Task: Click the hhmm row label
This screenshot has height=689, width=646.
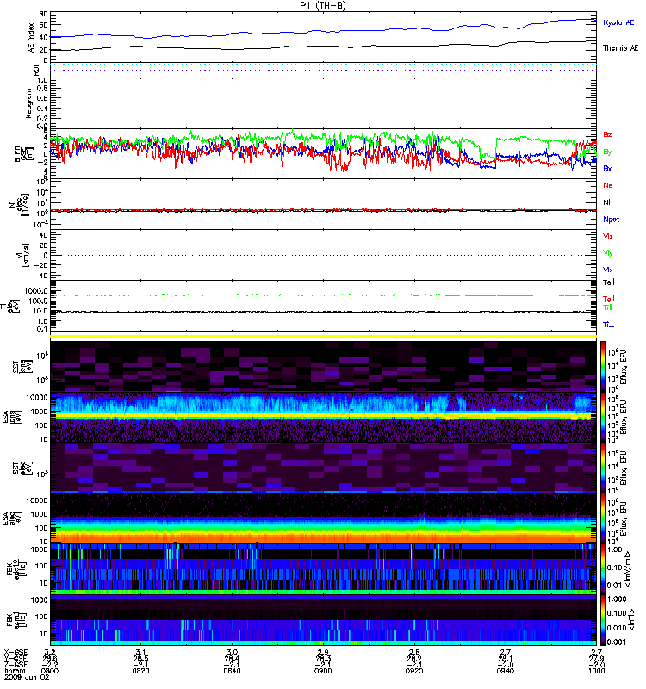Action: 13,671
